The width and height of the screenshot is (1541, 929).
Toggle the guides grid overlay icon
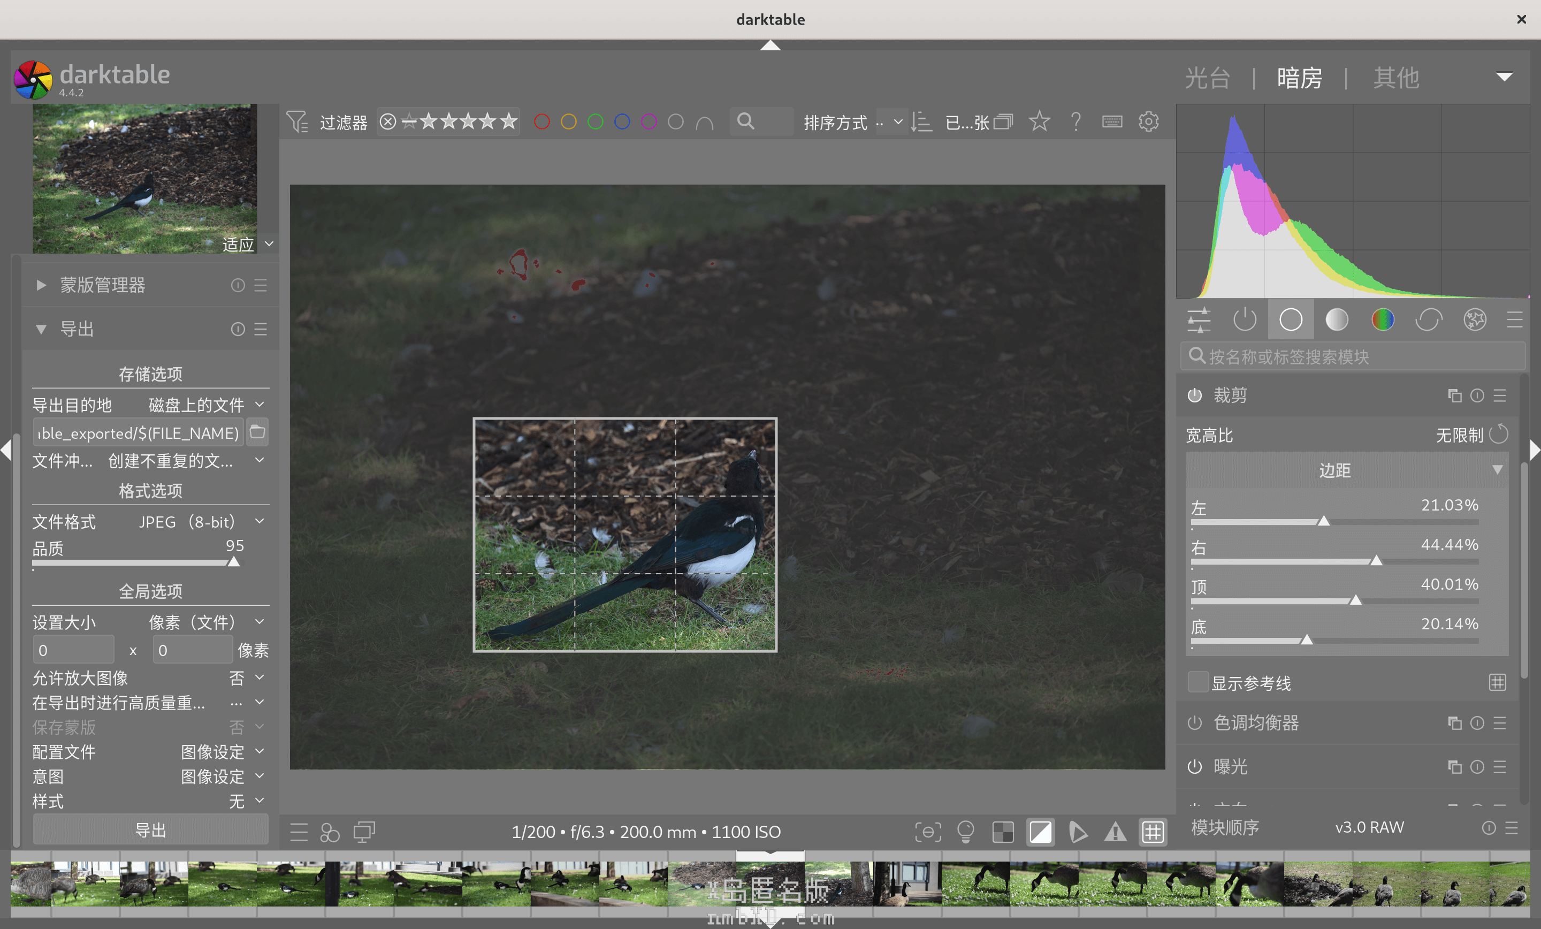click(1153, 832)
